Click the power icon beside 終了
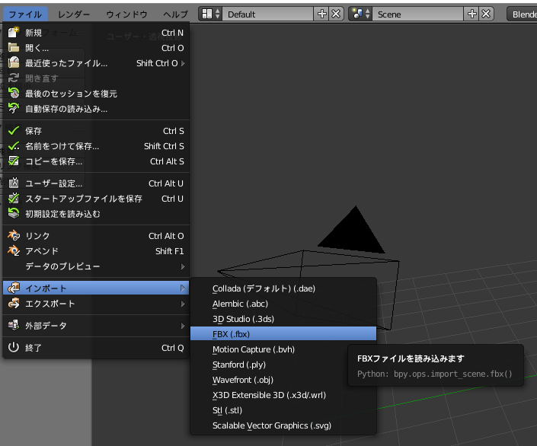This screenshot has height=446, width=537. [x=14, y=347]
